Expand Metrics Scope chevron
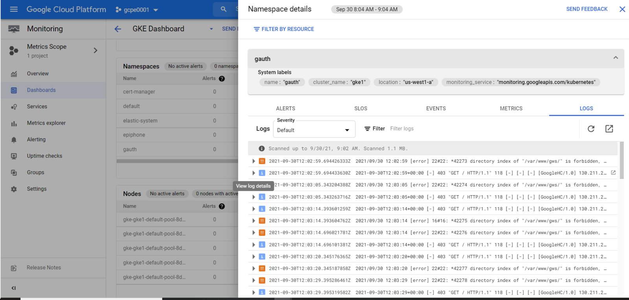Screen dimensions: 629x300 pyautogui.click(x=96, y=50)
